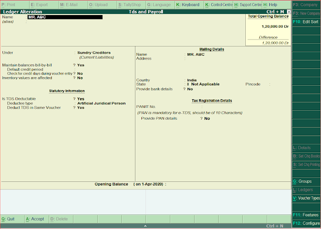
Task: Open K: Keyboard settings
Action: [x=190, y=5]
